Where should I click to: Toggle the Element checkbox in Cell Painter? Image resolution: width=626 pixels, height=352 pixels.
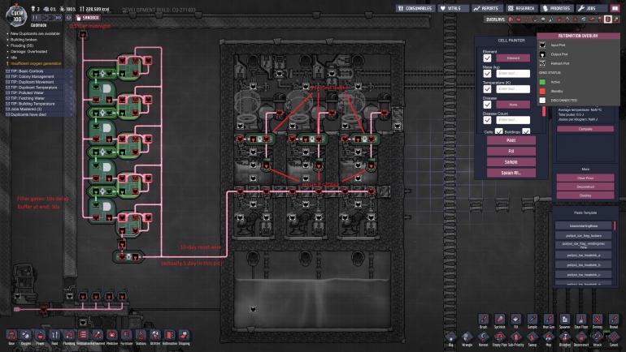(488, 58)
